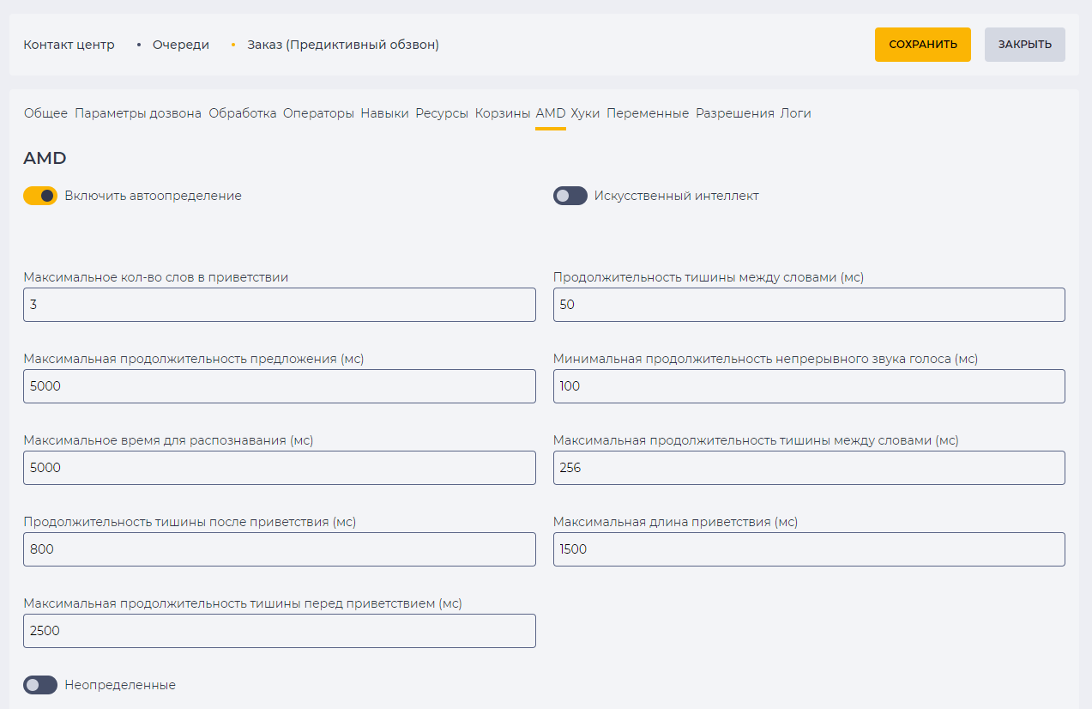
Task: Click the Максимальное время для распознавания field
Action: (280, 468)
